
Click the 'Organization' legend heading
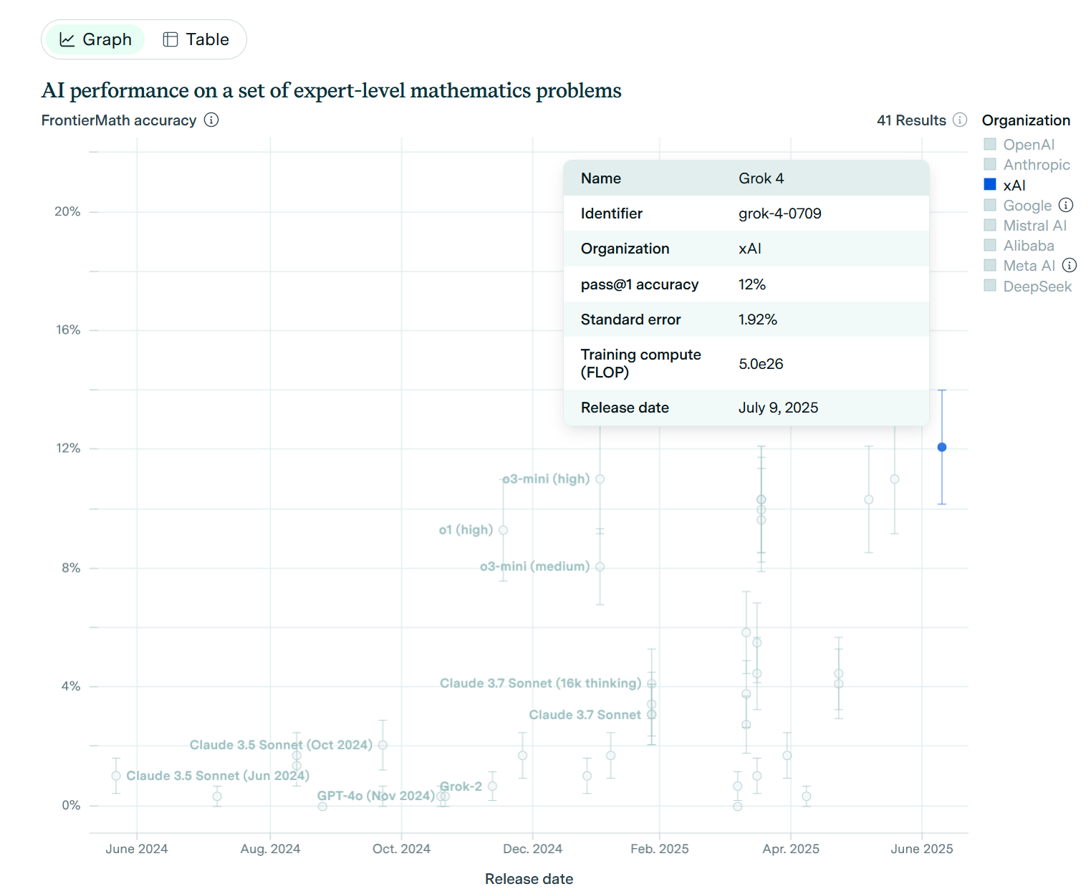pyautogui.click(x=1026, y=120)
